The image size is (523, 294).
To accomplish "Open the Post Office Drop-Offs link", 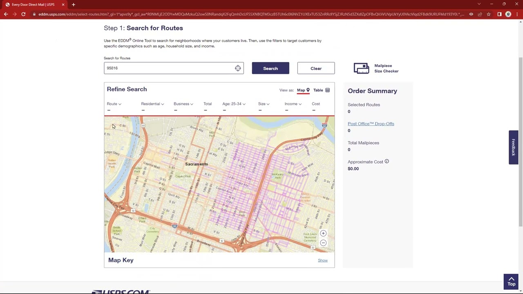I will click(371, 124).
